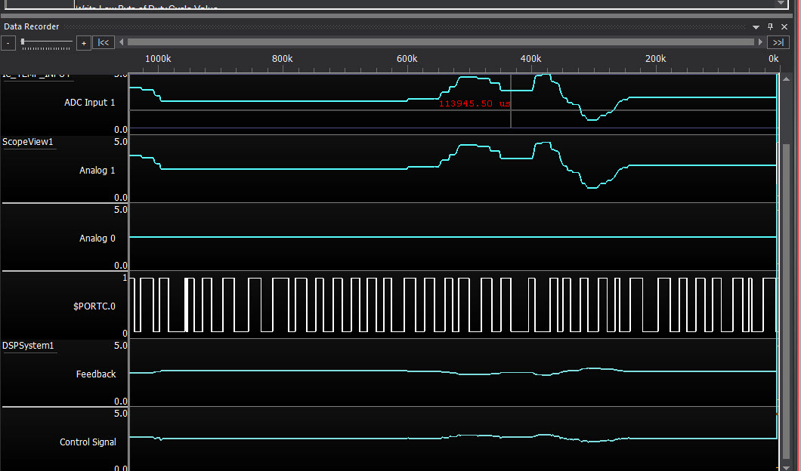
Task: Click the up arrow of the vertical scrollbar
Action: 786,79
